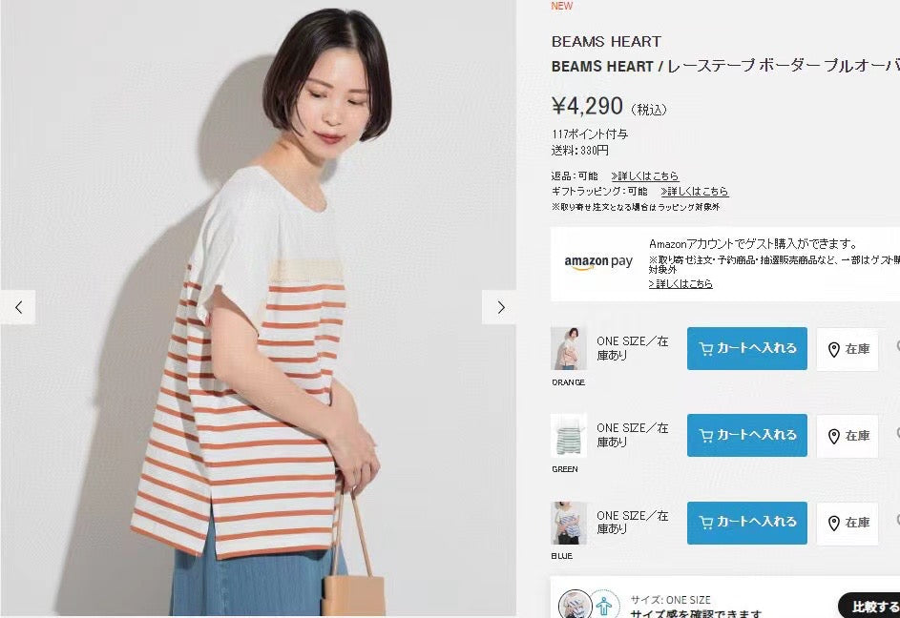Open the main product photo
The height and width of the screenshot is (618, 900).
[259, 309]
